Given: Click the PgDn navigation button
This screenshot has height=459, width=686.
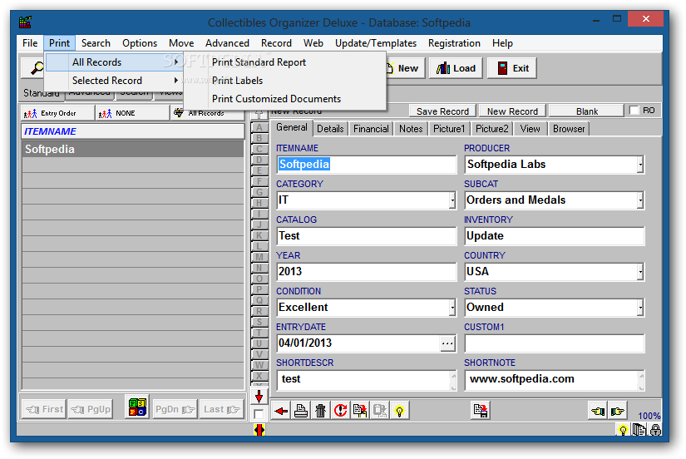Looking at the screenshot, I should pos(175,410).
